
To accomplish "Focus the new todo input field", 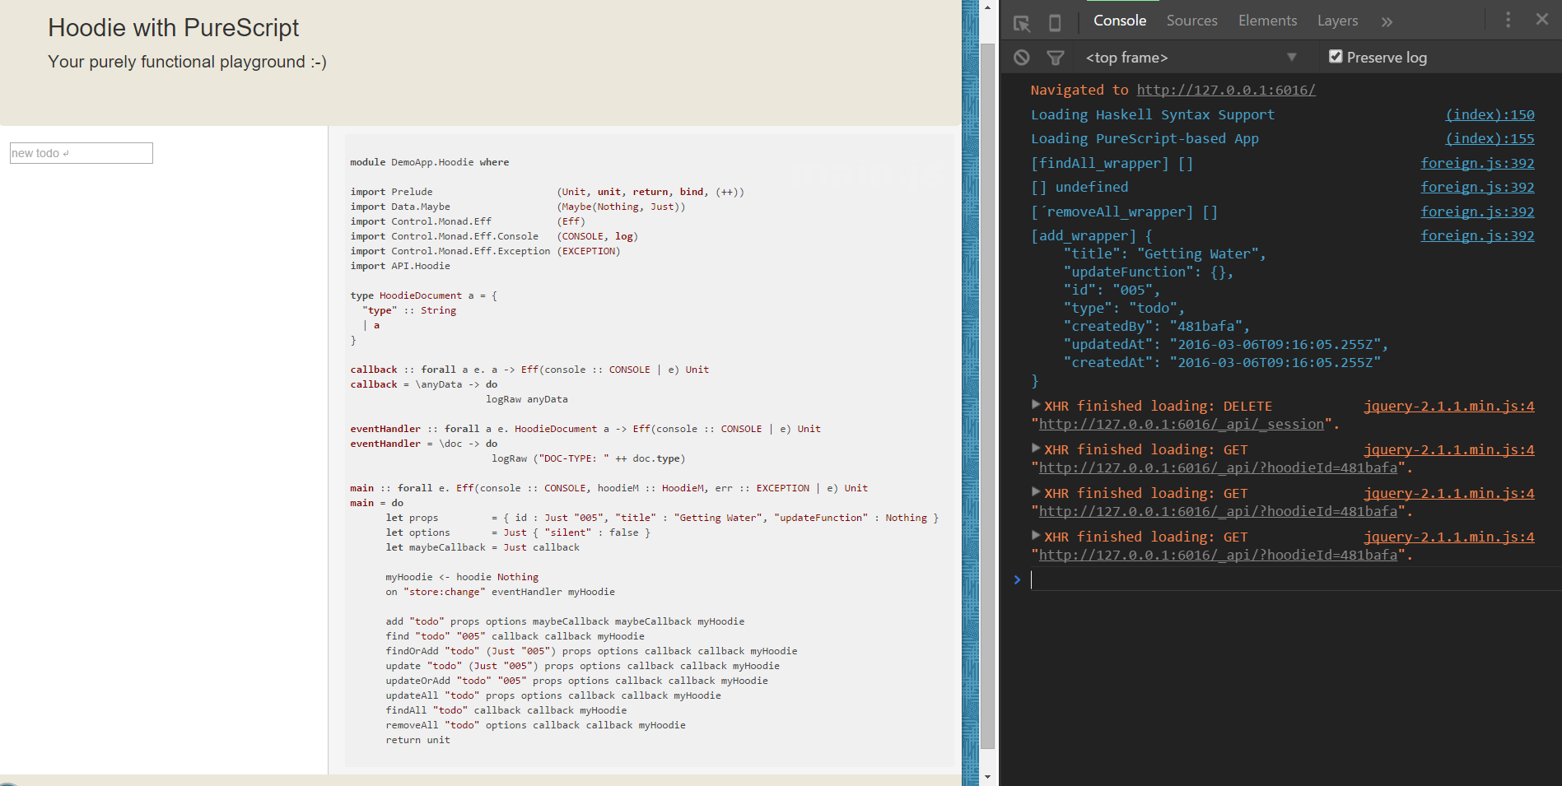I will pos(82,153).
